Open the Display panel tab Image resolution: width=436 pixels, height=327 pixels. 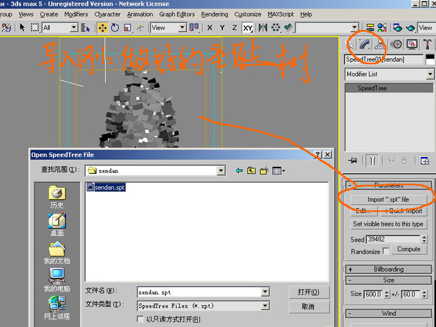pyautogui.click(x=412, y=44)
